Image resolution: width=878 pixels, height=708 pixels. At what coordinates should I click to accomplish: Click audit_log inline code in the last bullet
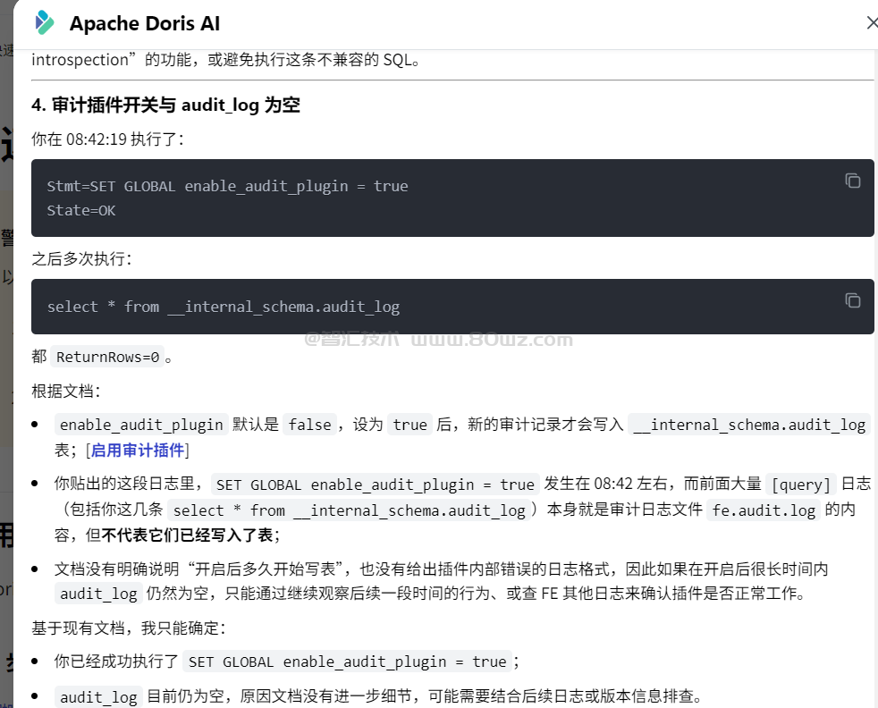pos(98,696)
